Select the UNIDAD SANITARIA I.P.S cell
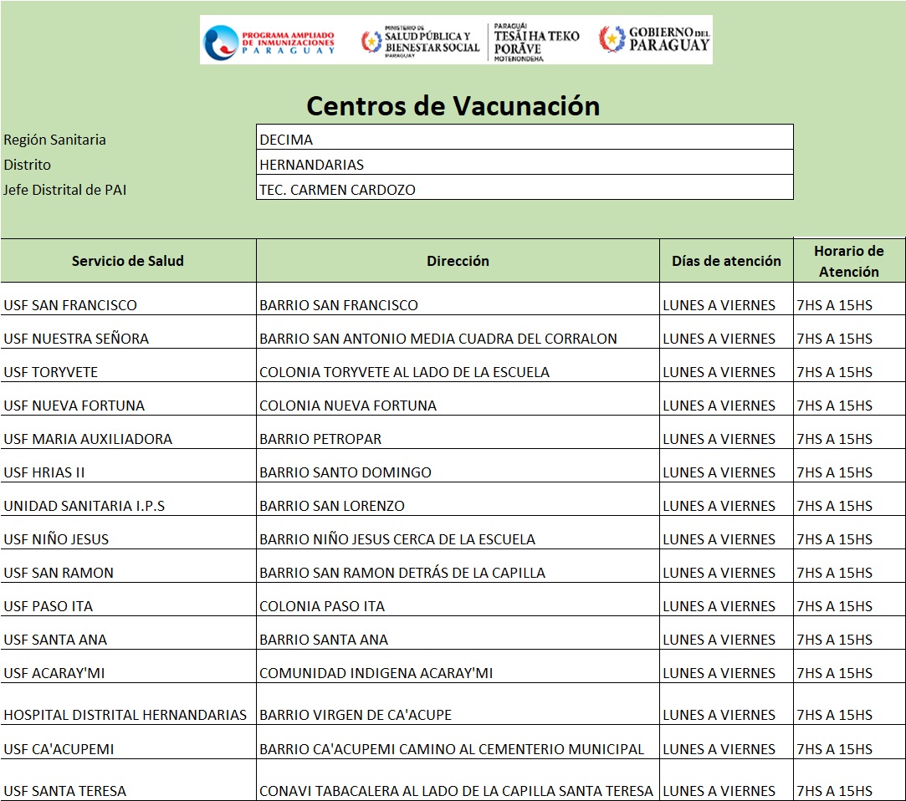 click(x=84, y=506)
